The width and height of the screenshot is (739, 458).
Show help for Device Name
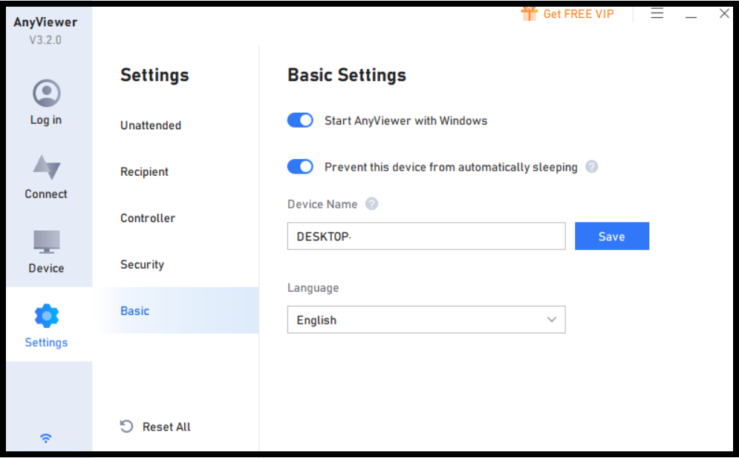371,204
